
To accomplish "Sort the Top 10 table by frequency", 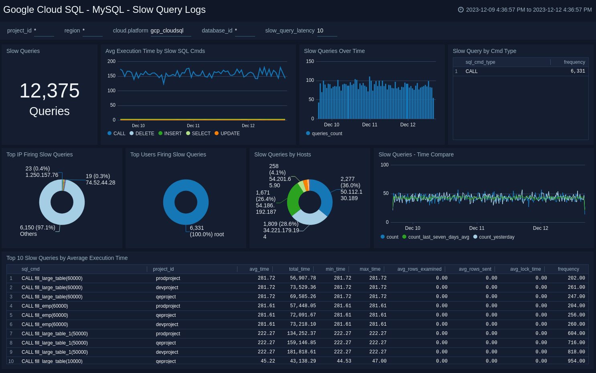I will (x=568, y=269).
